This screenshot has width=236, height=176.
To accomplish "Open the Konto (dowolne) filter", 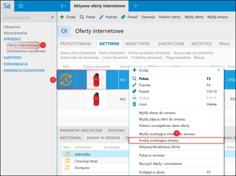I will click(112, 53).
